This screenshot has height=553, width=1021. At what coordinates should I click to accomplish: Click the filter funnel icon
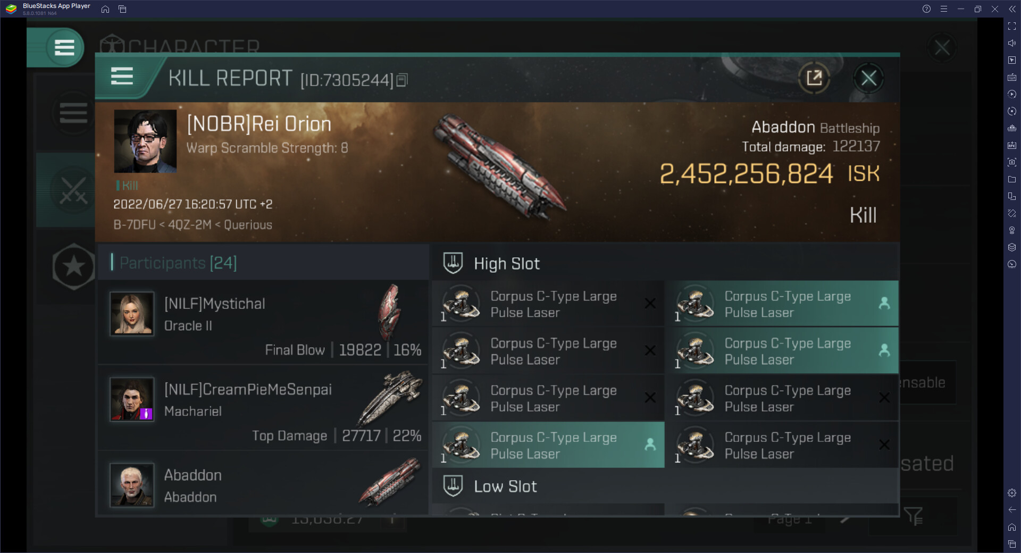913,516
